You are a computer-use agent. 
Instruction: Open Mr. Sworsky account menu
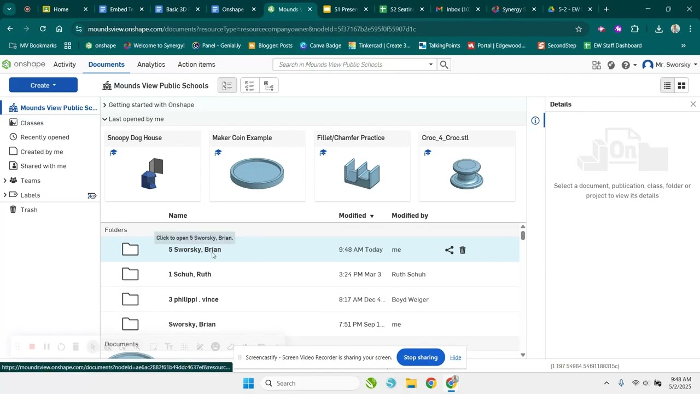coord(670,65)
